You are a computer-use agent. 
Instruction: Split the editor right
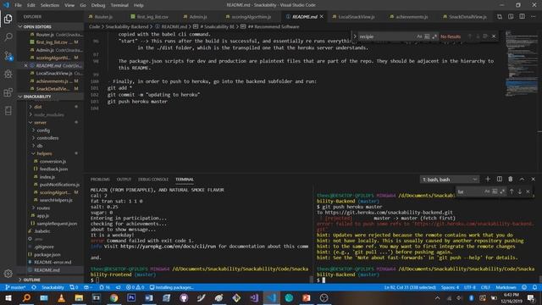coord(522,17)
